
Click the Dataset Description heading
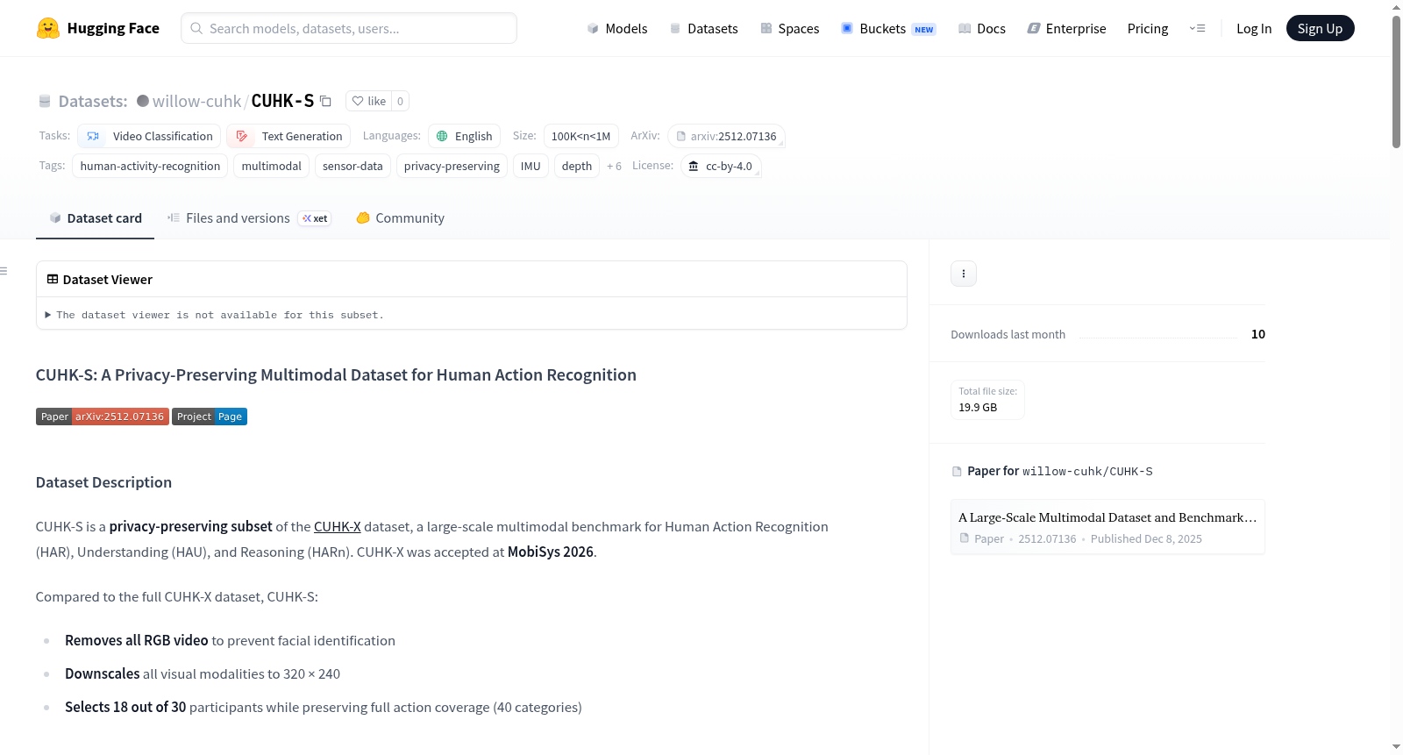[x=103, y=482]
